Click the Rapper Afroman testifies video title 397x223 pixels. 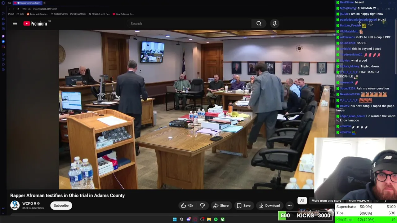[67, 195]
